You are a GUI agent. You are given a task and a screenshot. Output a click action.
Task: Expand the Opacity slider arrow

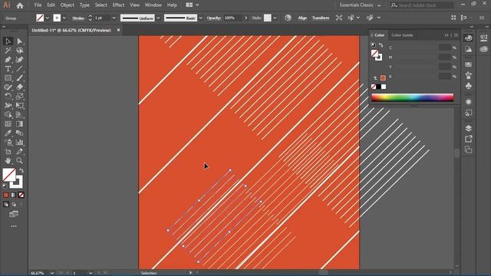tap(245, 18)
